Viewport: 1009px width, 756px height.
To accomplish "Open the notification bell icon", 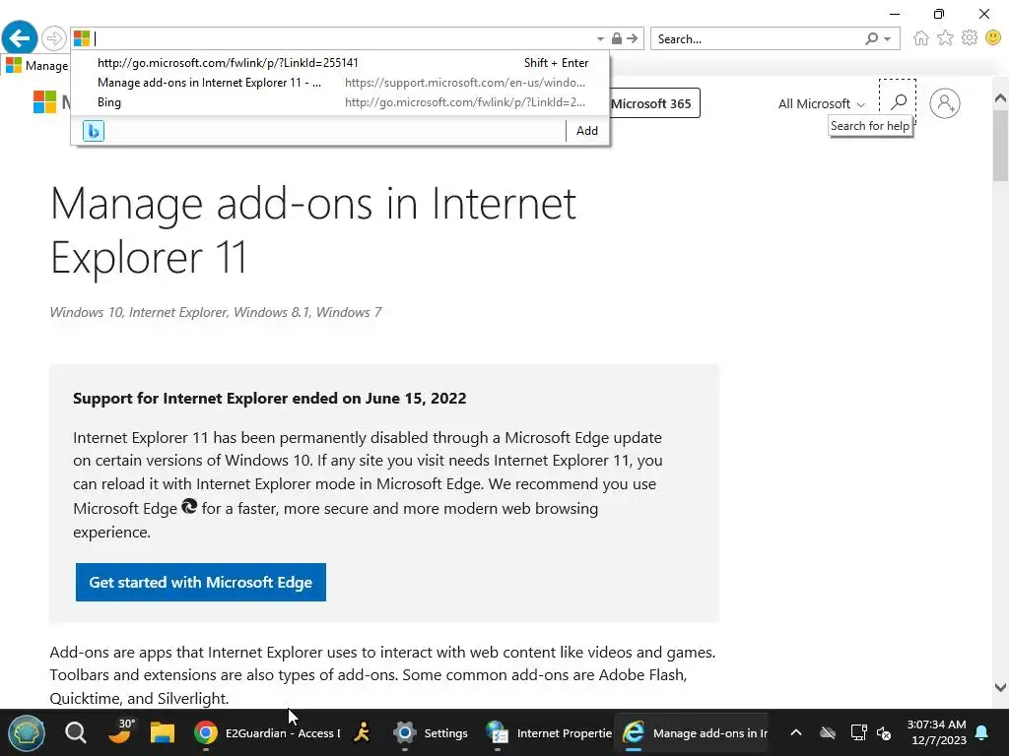I will pos(982,732).
